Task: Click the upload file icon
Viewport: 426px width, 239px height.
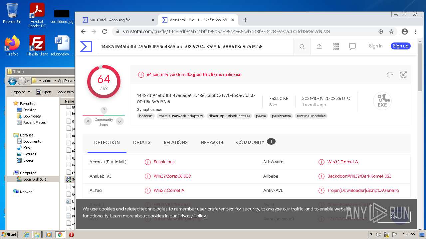Action: (x=319, y=46)
